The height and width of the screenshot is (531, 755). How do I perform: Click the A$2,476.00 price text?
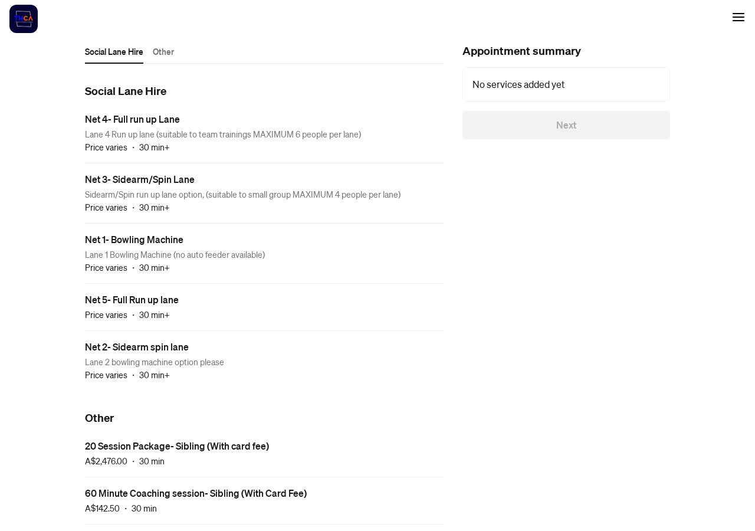pyautogui.click(x=106, y=461)
